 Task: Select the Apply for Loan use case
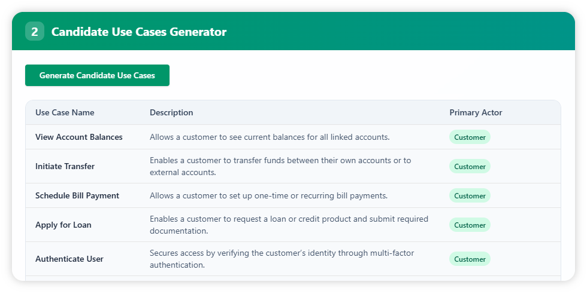[63, 225]
